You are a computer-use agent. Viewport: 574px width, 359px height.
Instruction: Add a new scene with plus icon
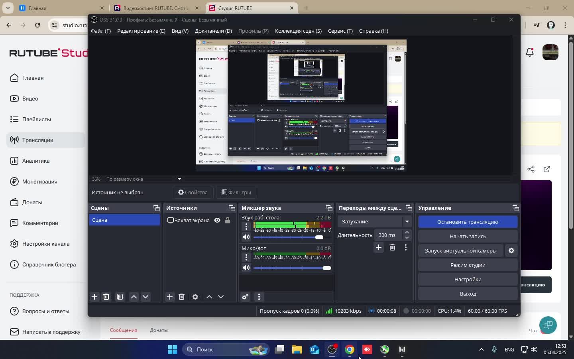click(x=94, y=297)
